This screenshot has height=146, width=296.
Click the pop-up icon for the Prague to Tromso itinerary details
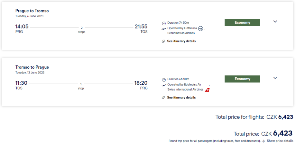click(x=163, y=41)
